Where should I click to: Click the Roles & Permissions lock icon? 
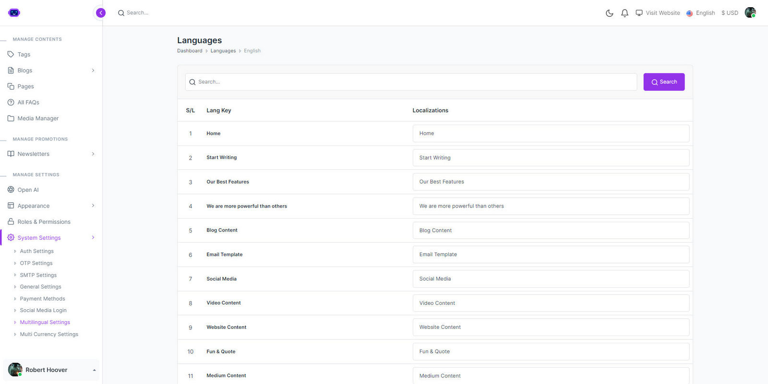click(x=11, y=221)
